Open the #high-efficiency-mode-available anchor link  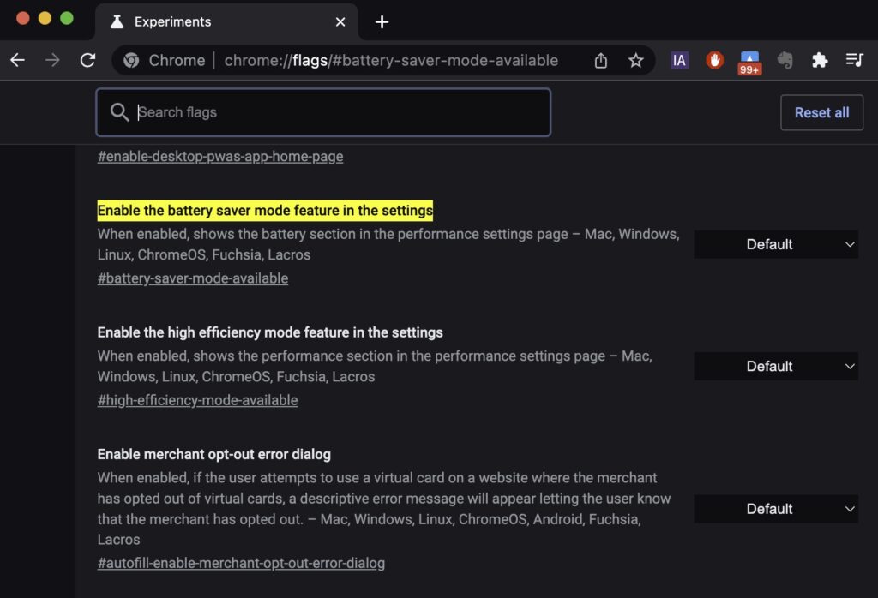[197, 400]
